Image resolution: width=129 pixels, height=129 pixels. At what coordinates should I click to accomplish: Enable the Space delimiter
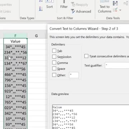[54, 68]
